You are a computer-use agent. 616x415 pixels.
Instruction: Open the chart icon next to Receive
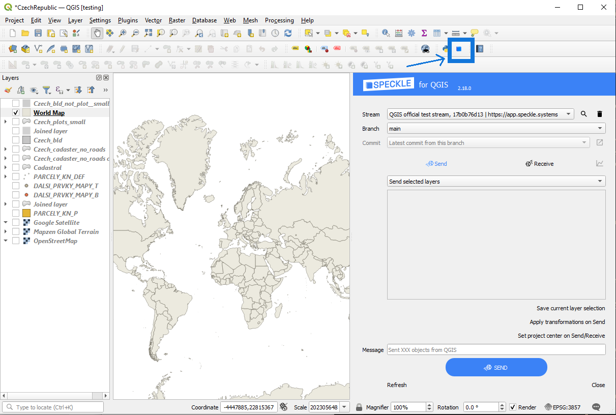point(600,163)
